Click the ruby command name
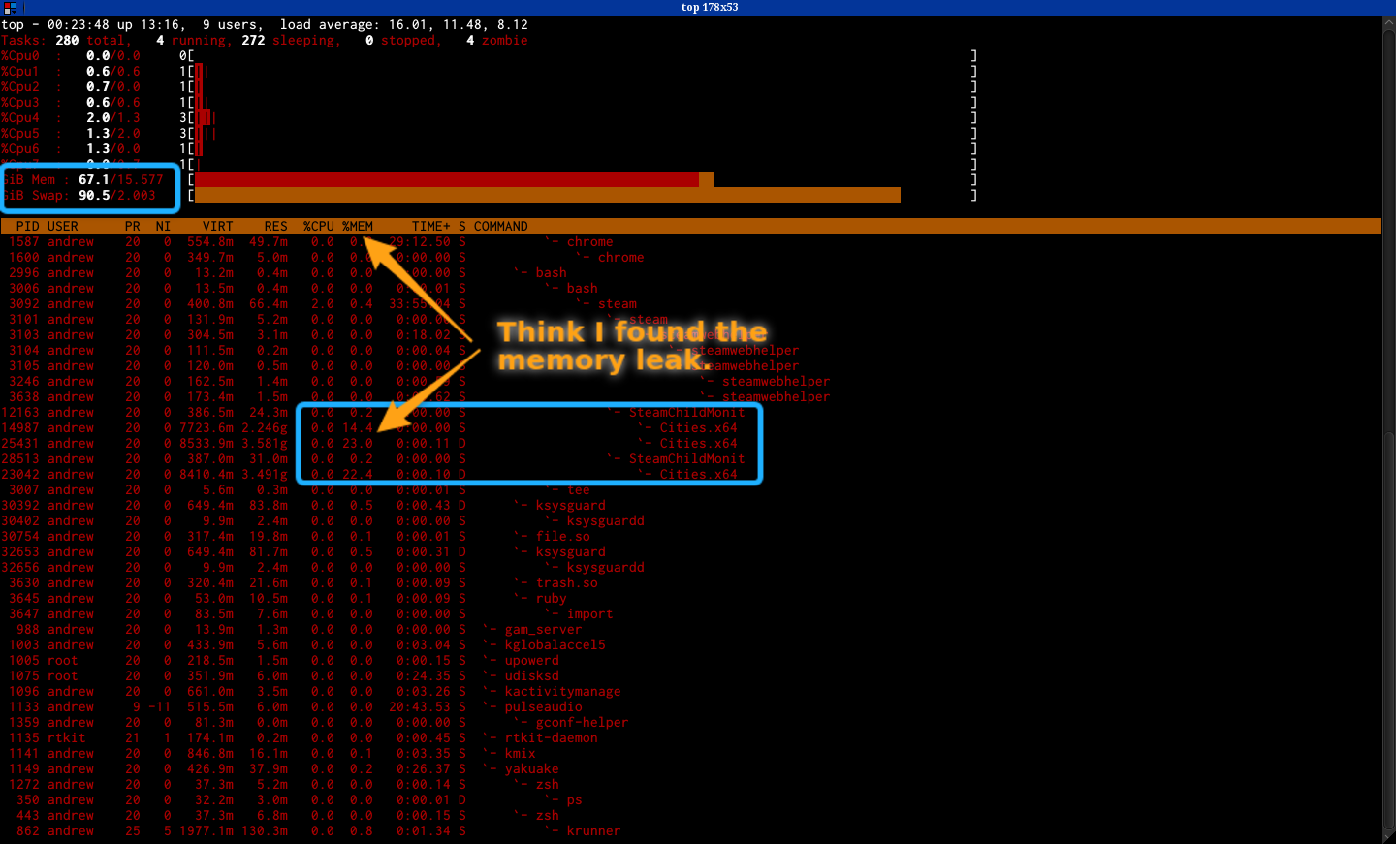 552,598
